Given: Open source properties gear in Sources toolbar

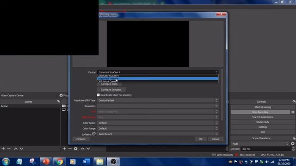Looking at the screenshot, I should click(76, 148).
